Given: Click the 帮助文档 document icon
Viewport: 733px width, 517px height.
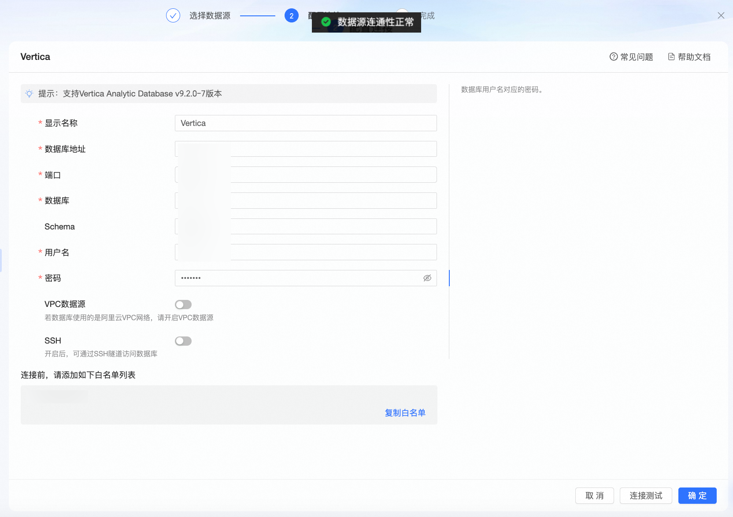Looking at the screenshot, I should point(671,57).
